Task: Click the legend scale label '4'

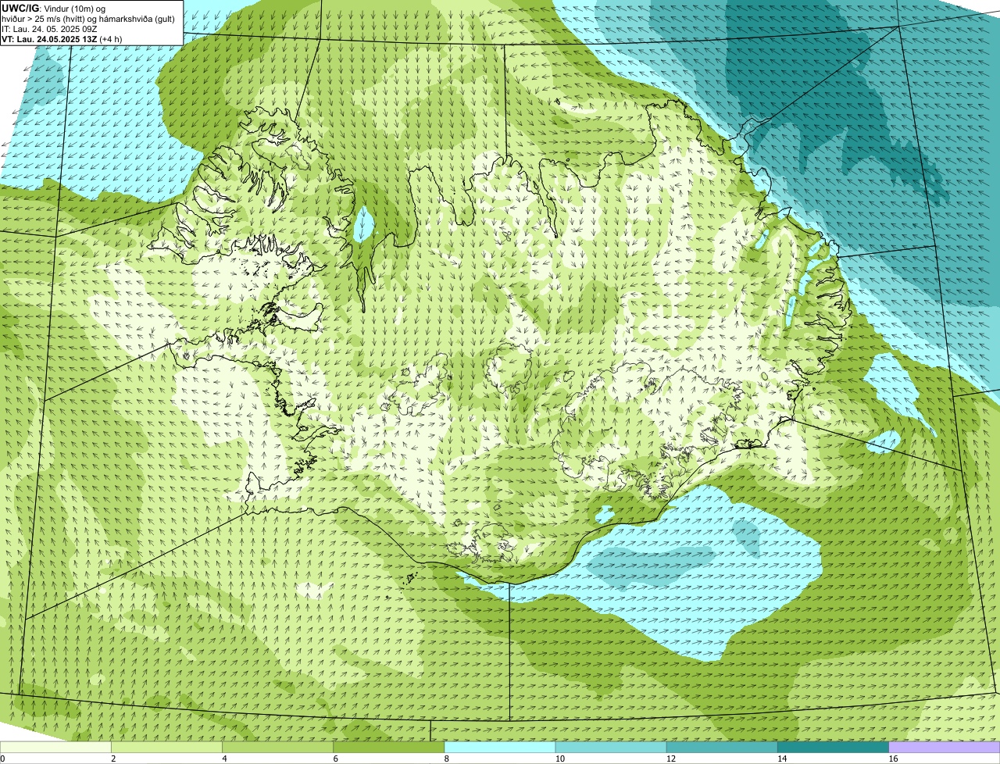Action: pyautogui.click(x=224, y=759)
